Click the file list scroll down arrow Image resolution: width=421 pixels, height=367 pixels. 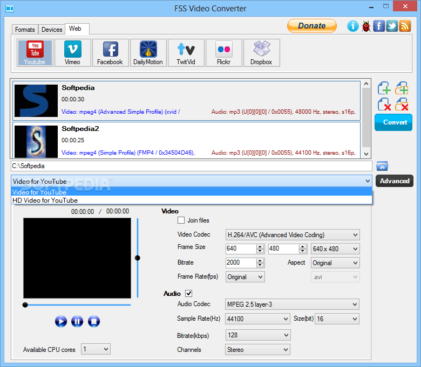pyautogui.click(x=366, y=154)
